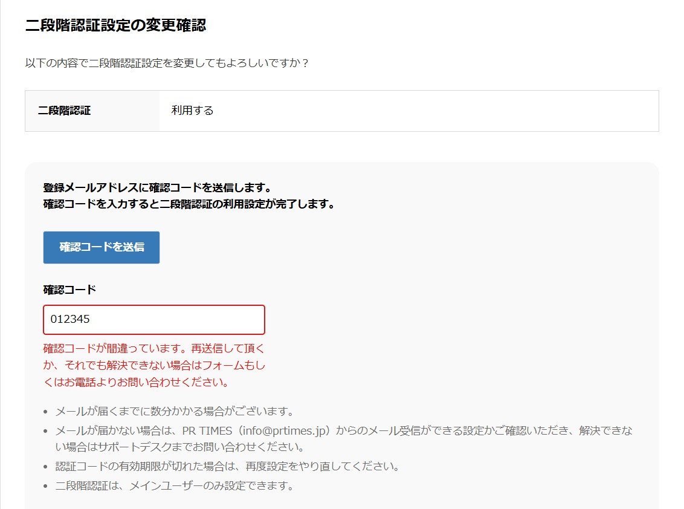The width and height of the screenshot is (684, 509).
Task: Click the 確認コード label above the input
Action: pyautogui.click(x=69, y=290)
